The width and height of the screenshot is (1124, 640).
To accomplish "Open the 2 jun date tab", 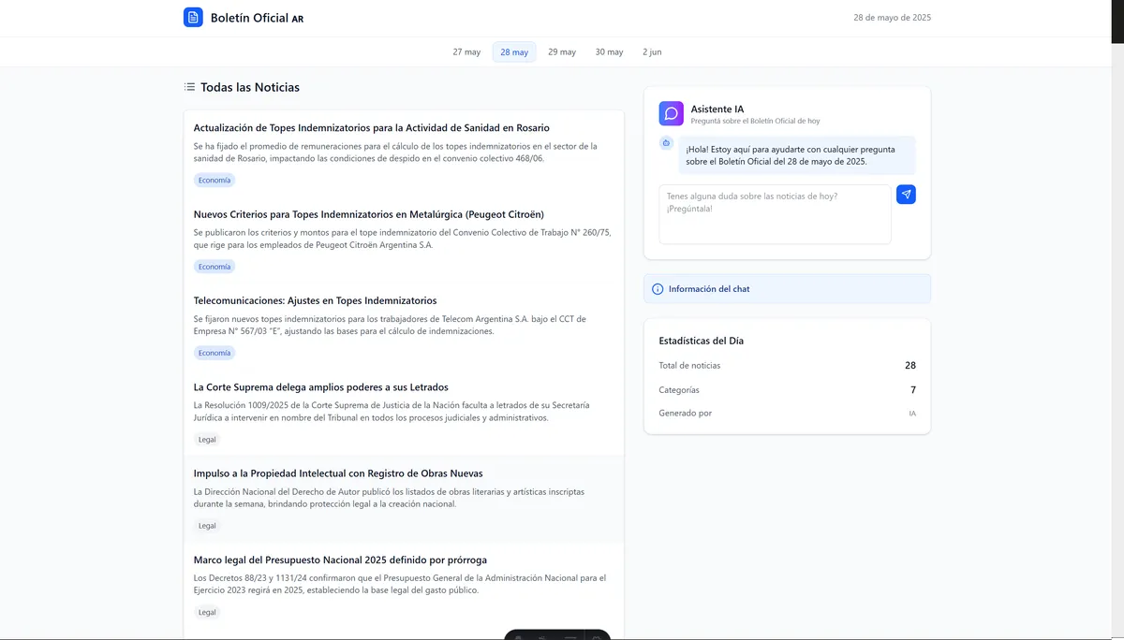I will (x=652, y=51).
